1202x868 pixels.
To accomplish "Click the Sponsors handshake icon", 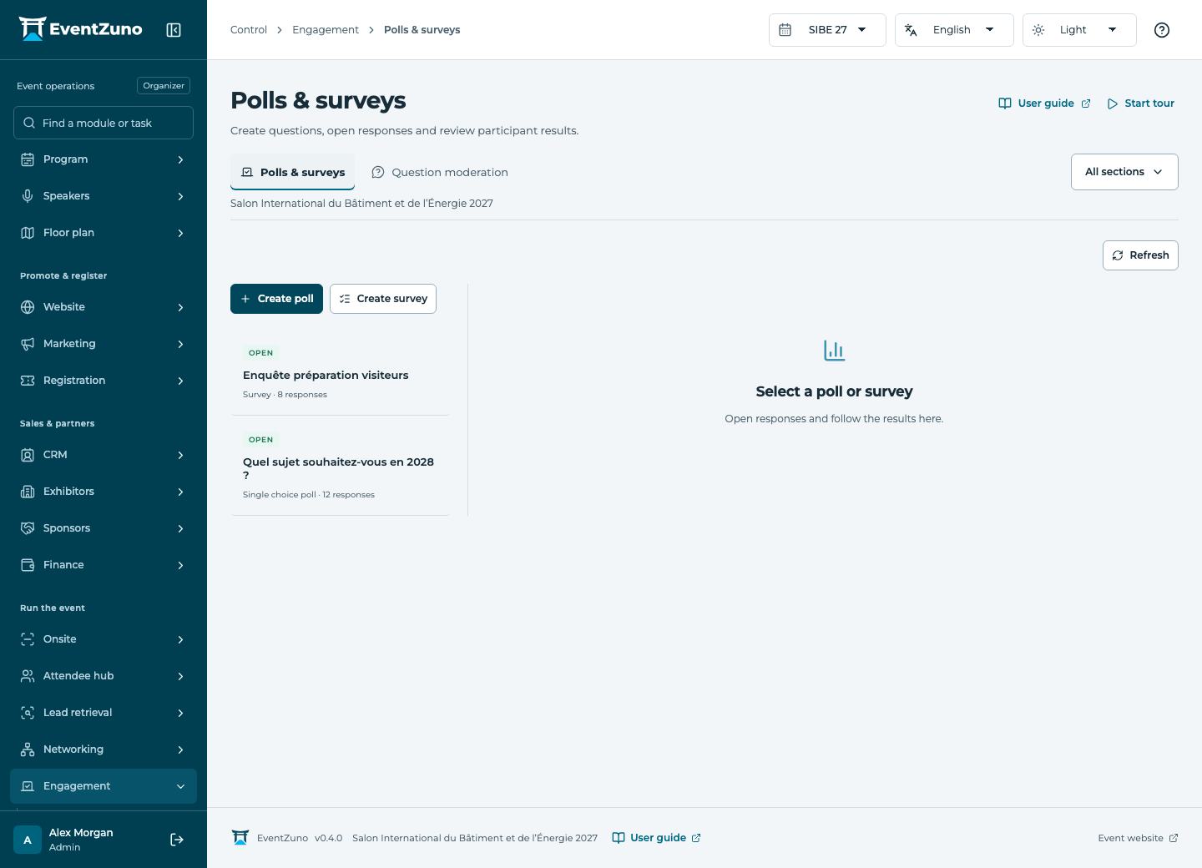I will coord(28,528).
